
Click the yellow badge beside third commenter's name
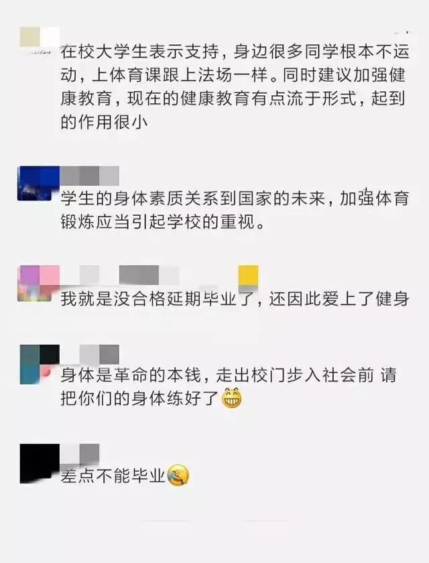tap(249, 276)
